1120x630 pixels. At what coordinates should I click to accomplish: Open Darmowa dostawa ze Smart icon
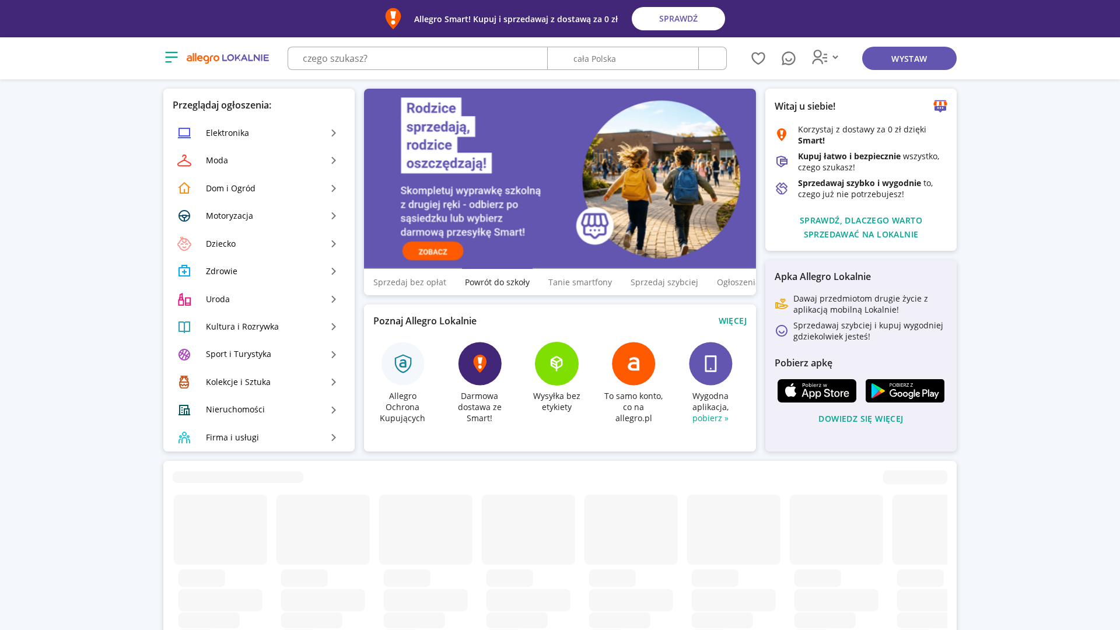click(480, 363)
